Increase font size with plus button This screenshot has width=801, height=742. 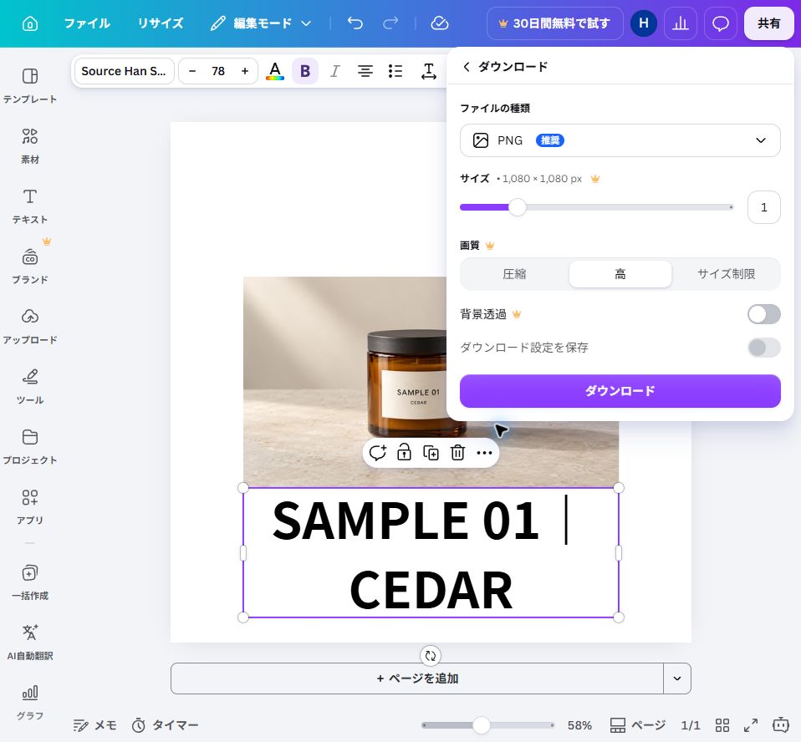[x=245, y=71]
